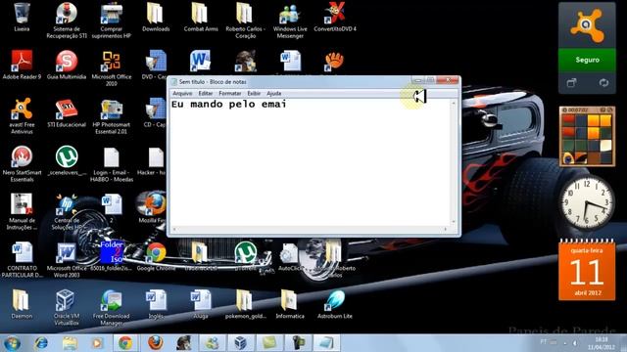627x352 pixels.
Task: Click the picture puzzle gadget
Action: (x=587, y=137)
